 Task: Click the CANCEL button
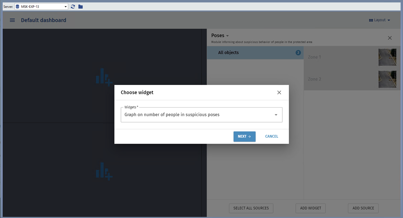click(271, 137)
